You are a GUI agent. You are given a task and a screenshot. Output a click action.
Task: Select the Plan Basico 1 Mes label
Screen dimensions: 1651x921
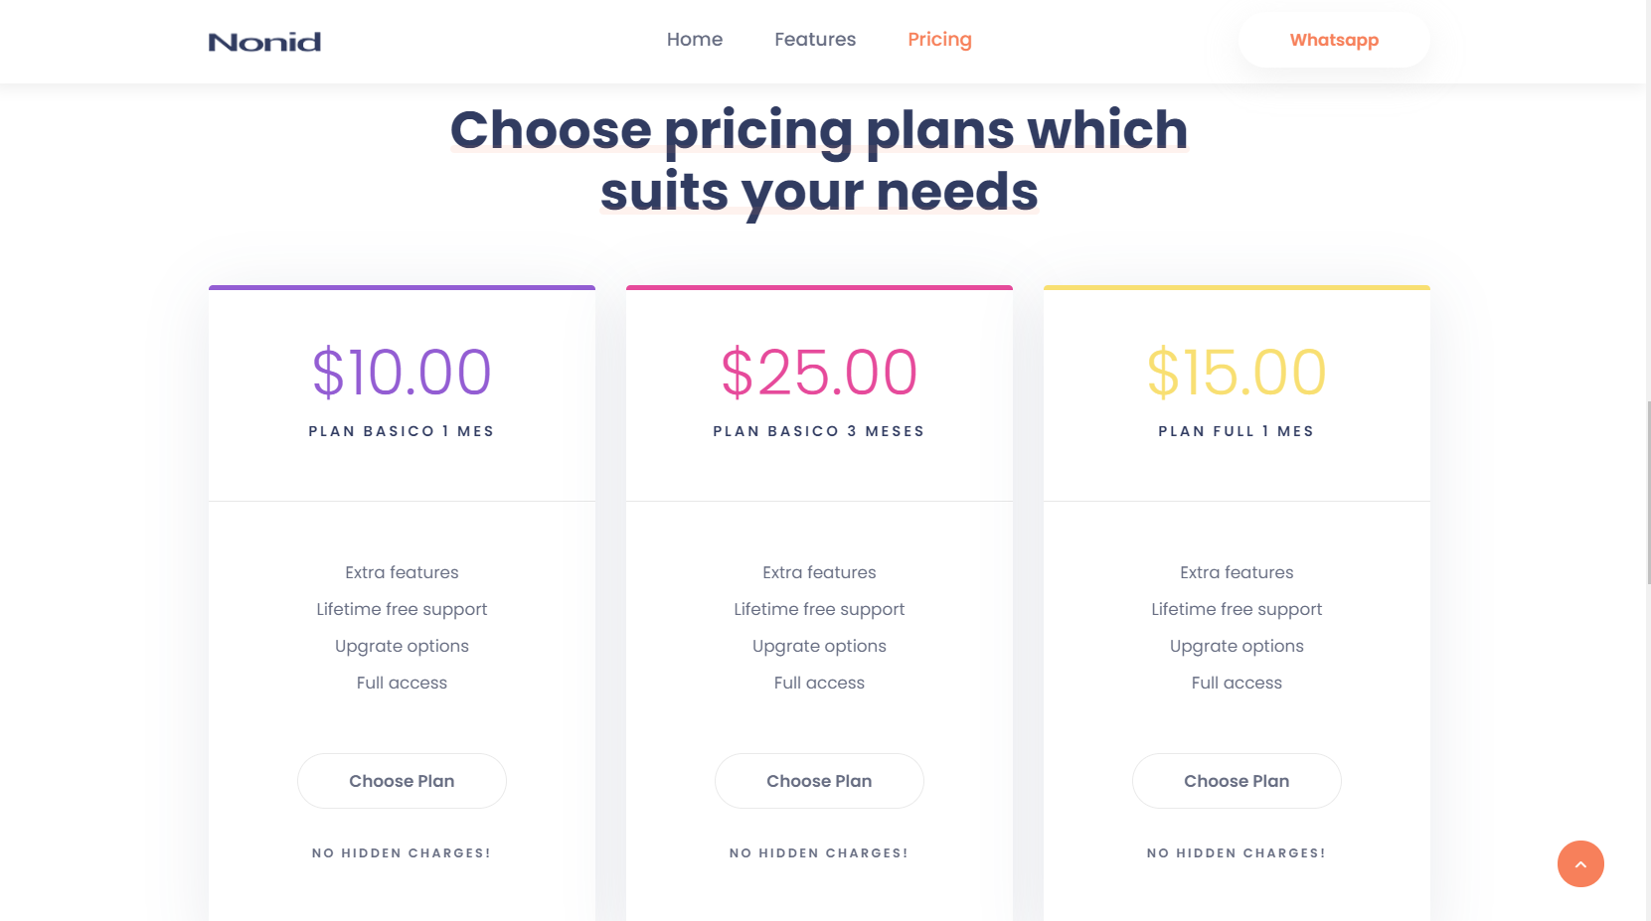[x=402, y=431]
